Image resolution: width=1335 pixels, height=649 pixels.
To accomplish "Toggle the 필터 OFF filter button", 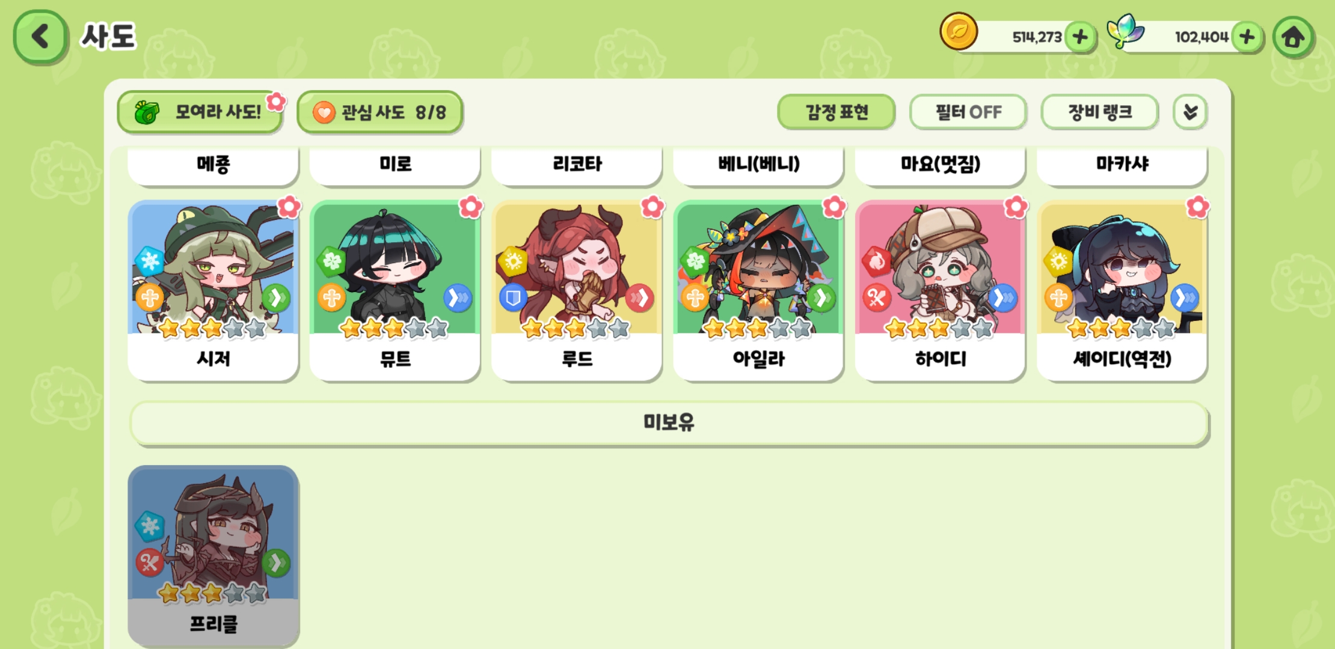I will point(968,112).
